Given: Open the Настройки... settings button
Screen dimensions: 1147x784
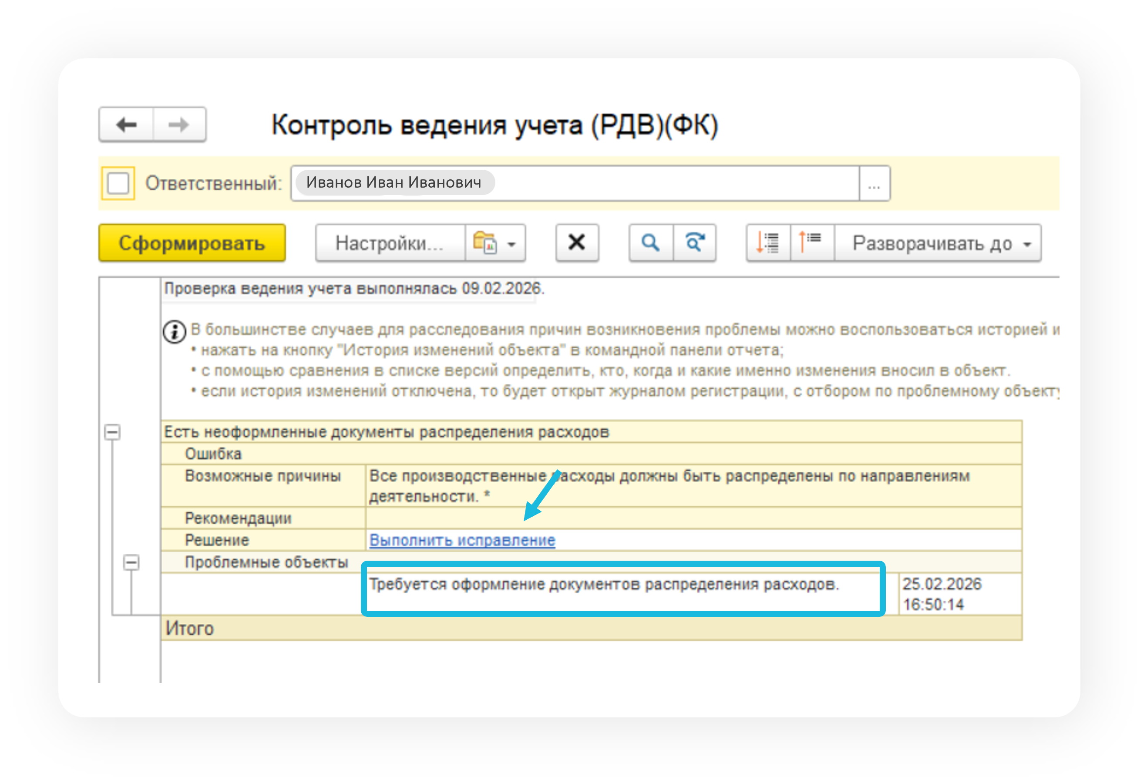Looking at the screenshot, I should pyautogui.click(x=390, y=243).
